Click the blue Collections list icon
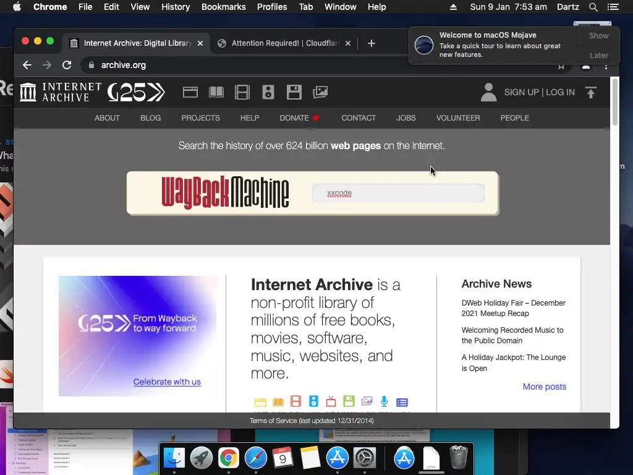 (x=402, y=402)
